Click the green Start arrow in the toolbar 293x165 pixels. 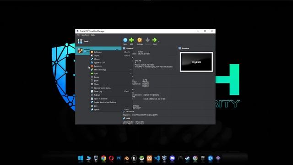point(155,41)
